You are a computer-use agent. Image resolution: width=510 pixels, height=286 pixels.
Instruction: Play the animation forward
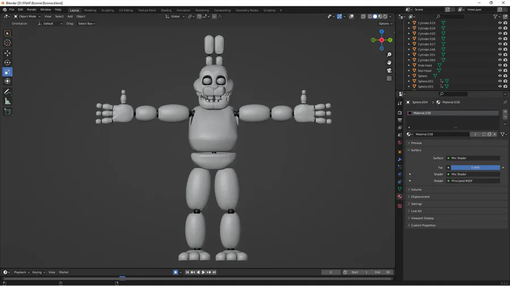coord(203,272)
